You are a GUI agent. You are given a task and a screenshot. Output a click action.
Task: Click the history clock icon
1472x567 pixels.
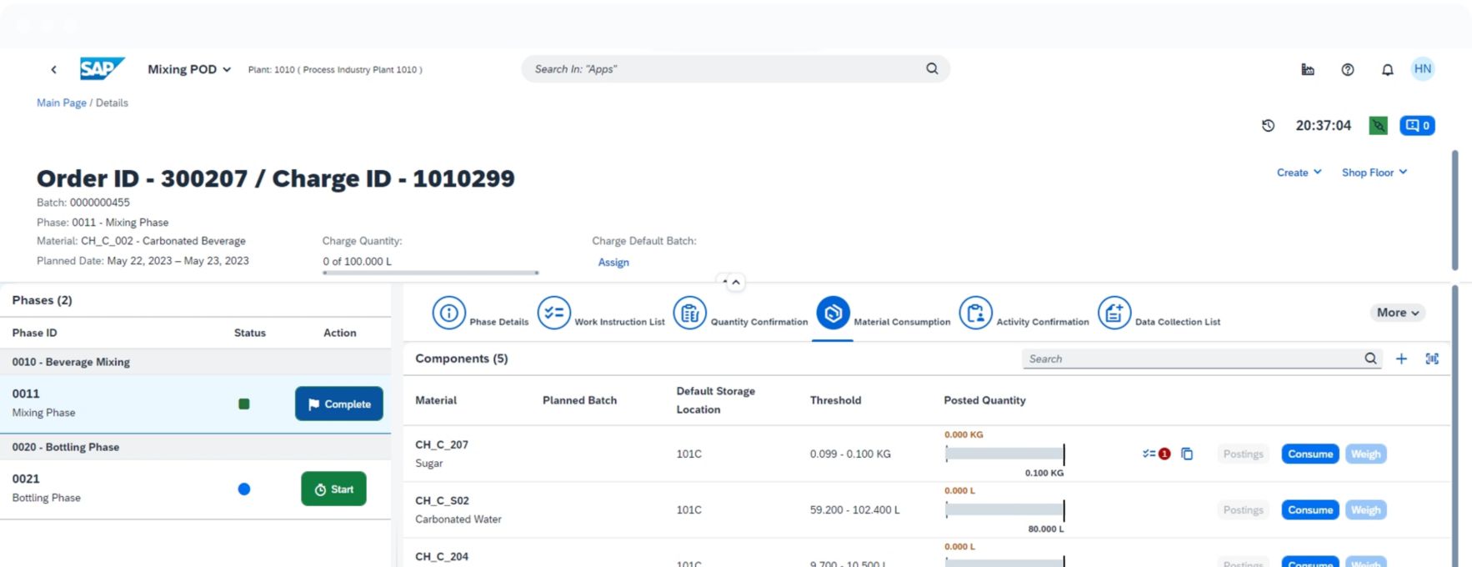(x=1268, y=126)
